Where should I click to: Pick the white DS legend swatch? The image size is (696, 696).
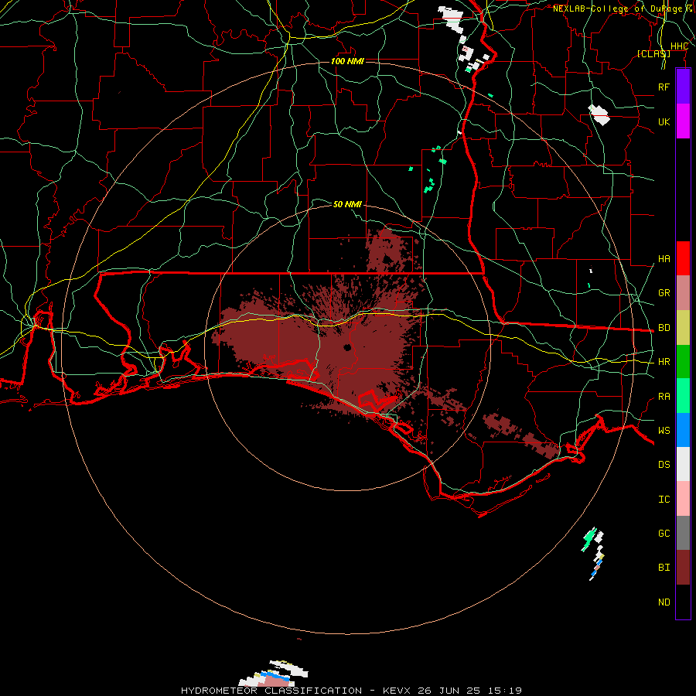683,464
